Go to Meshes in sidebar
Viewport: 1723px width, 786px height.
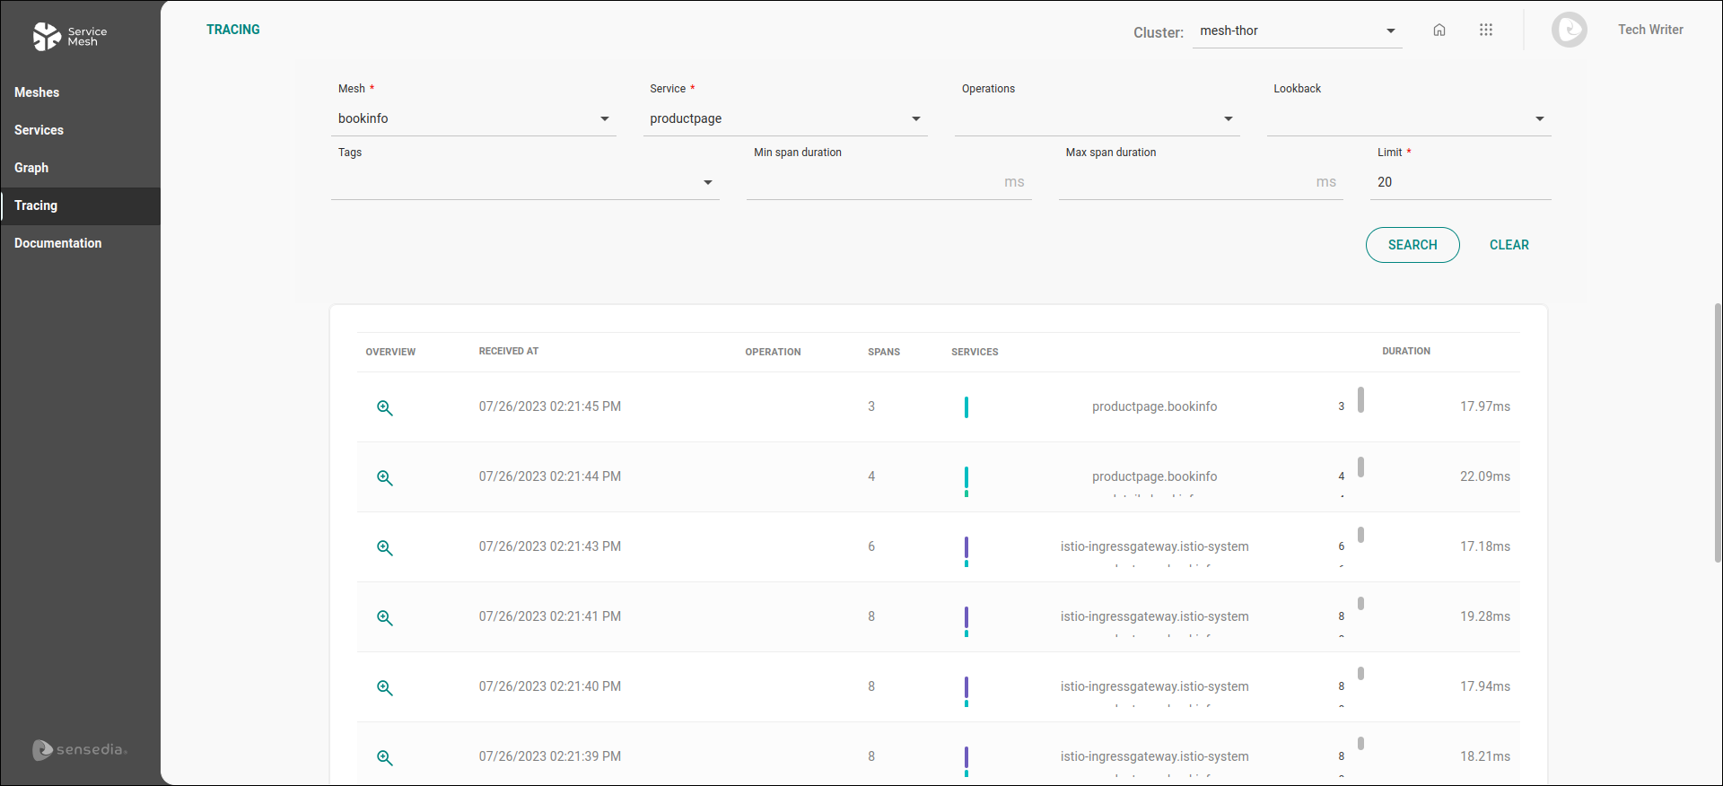(x=81, y=92)
